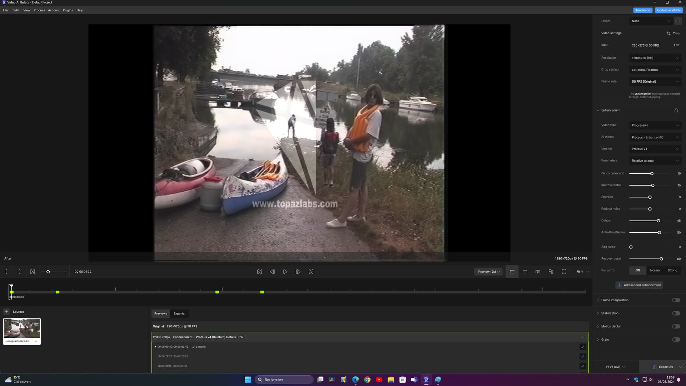Switch to side-by-side comparison view

point(538,272)
